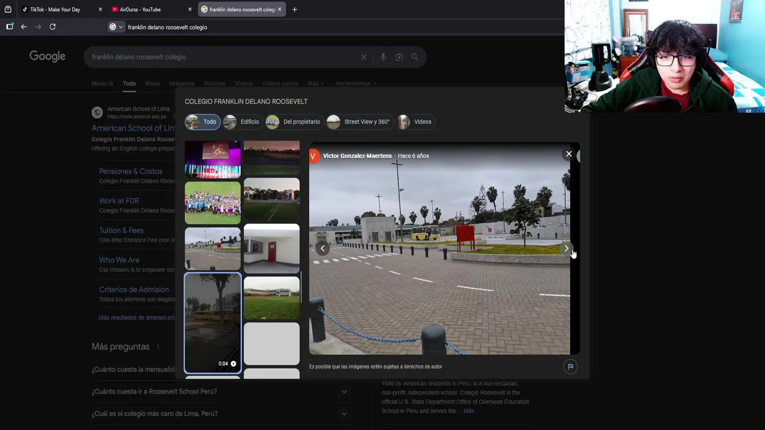Close the franklin delano roosevelt tab
Screen dimensions: 765x430
[x=279, y=10]
